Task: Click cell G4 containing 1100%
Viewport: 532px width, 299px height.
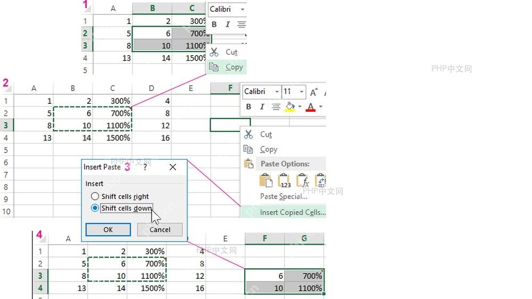Action: [x=304, y=288]
